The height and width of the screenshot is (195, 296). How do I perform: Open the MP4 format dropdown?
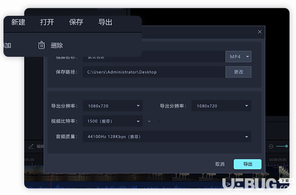click(x=238, y=57)
